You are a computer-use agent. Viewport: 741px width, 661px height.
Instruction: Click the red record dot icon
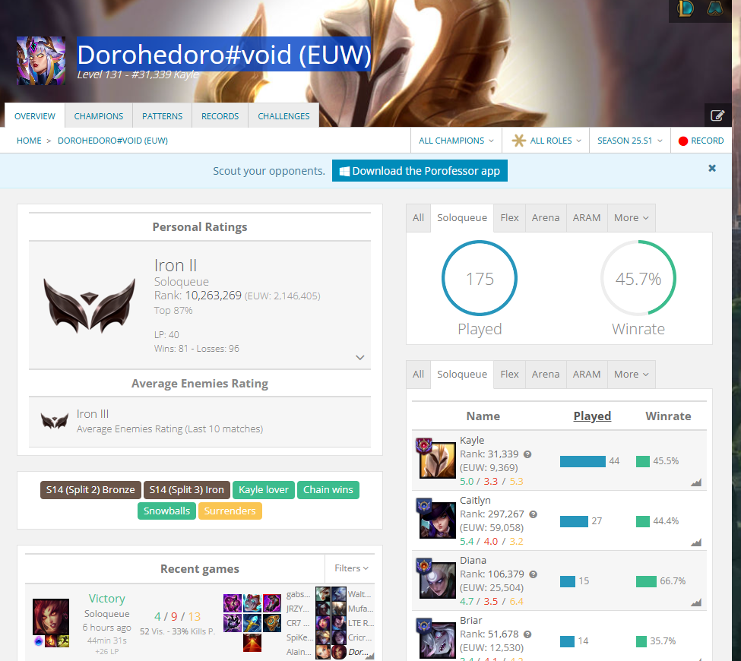pos(683,141)
